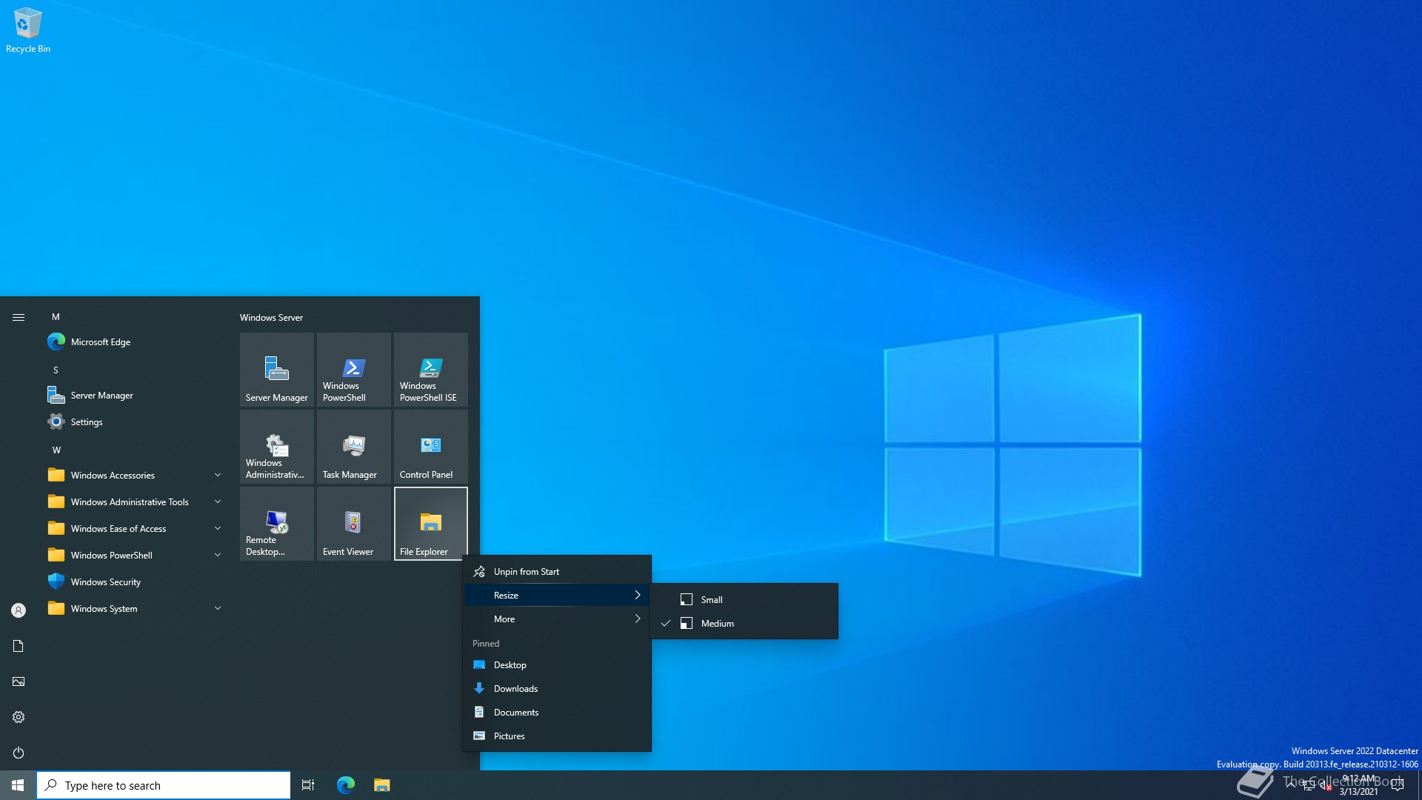Image resolution: width=1422 pixels, height=800 pixels.
Task: Open Windows Security from the app list
Action: [x=135, y=581]
